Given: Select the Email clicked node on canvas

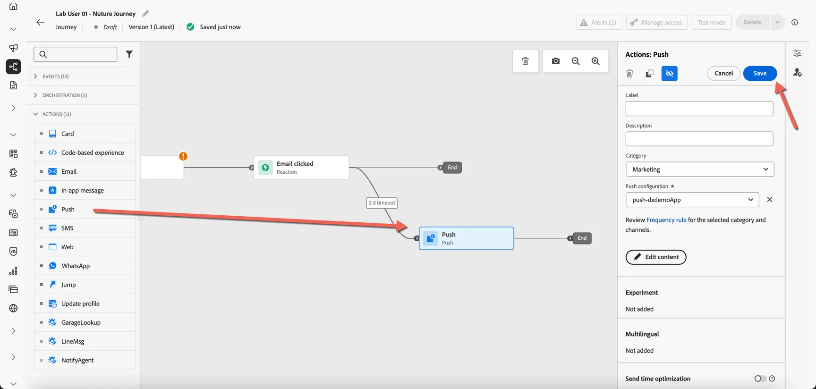Looking at the screenshot, I should point(301,168).
